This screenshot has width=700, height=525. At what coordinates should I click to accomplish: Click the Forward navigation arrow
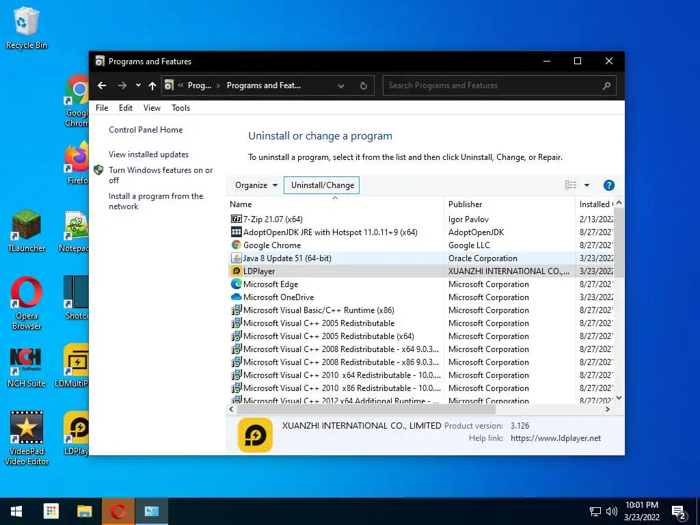[122, 85]
